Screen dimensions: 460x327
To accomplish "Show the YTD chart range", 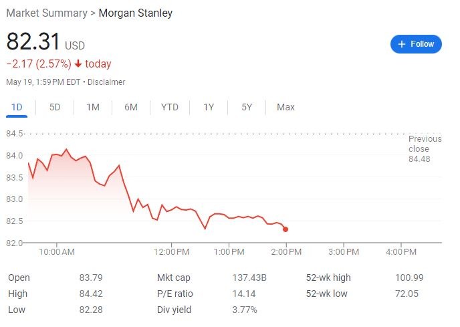I will coord(170,107).
